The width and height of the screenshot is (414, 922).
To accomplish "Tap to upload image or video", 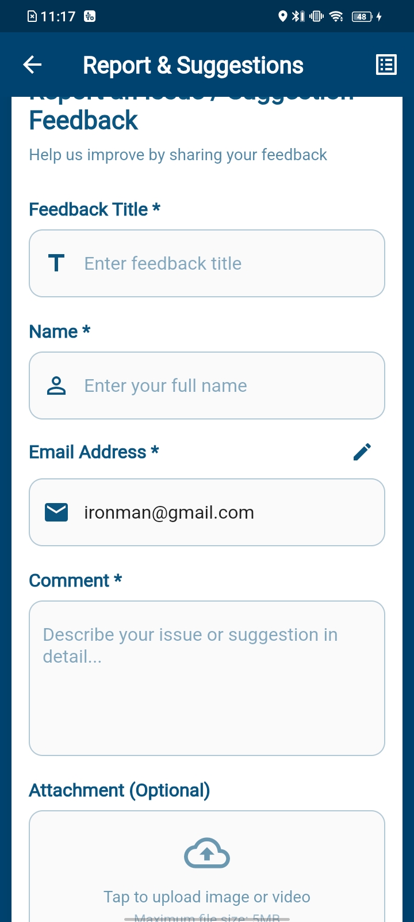I will click(207, 897).
